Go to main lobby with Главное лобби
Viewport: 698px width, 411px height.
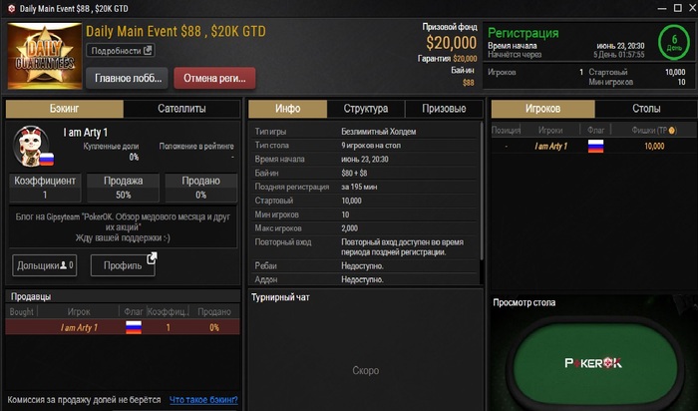[x=127, y=79]
